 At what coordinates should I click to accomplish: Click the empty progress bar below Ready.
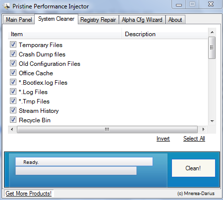[x=76, y=171]
